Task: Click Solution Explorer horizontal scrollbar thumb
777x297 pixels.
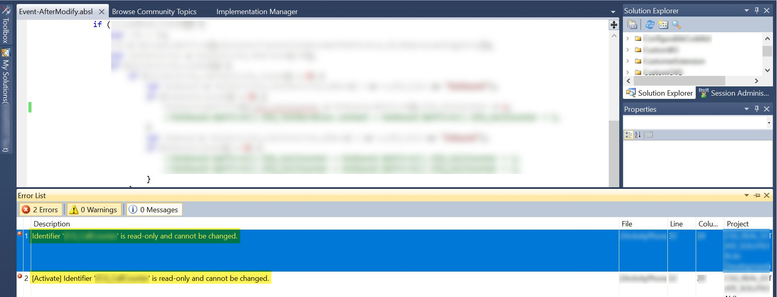Action: 680,81
